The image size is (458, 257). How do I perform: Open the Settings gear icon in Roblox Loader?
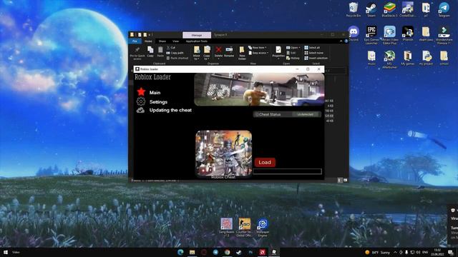141,101
